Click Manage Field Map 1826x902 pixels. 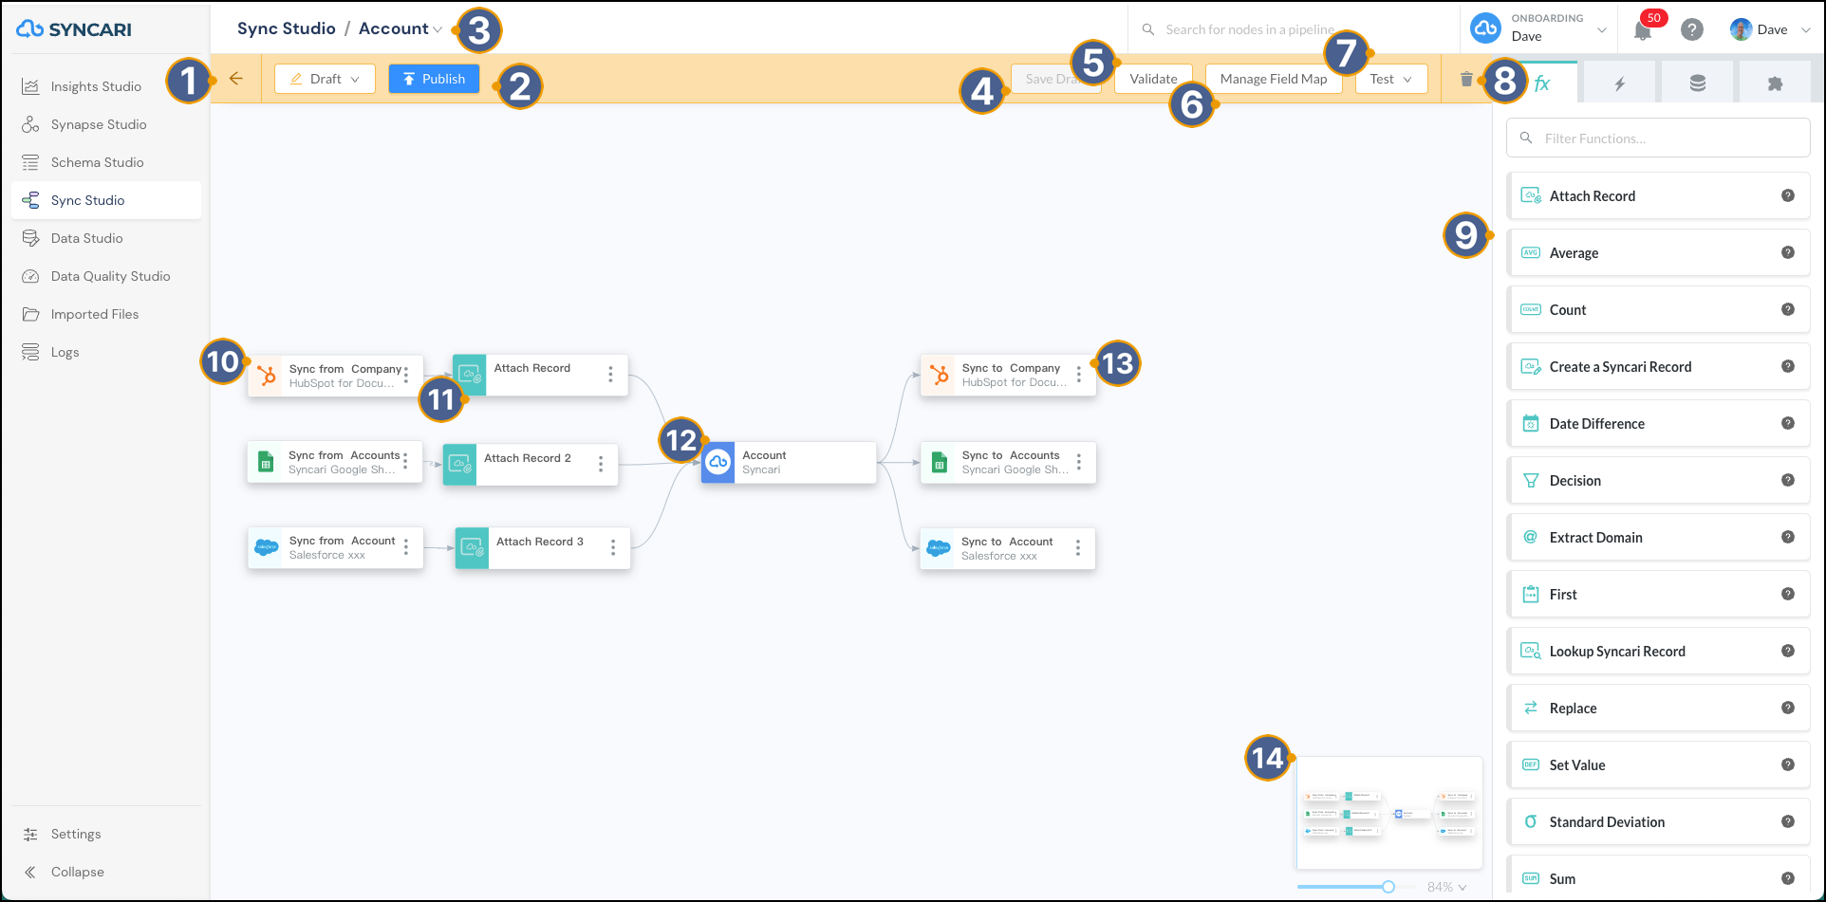pos(1274,79)
